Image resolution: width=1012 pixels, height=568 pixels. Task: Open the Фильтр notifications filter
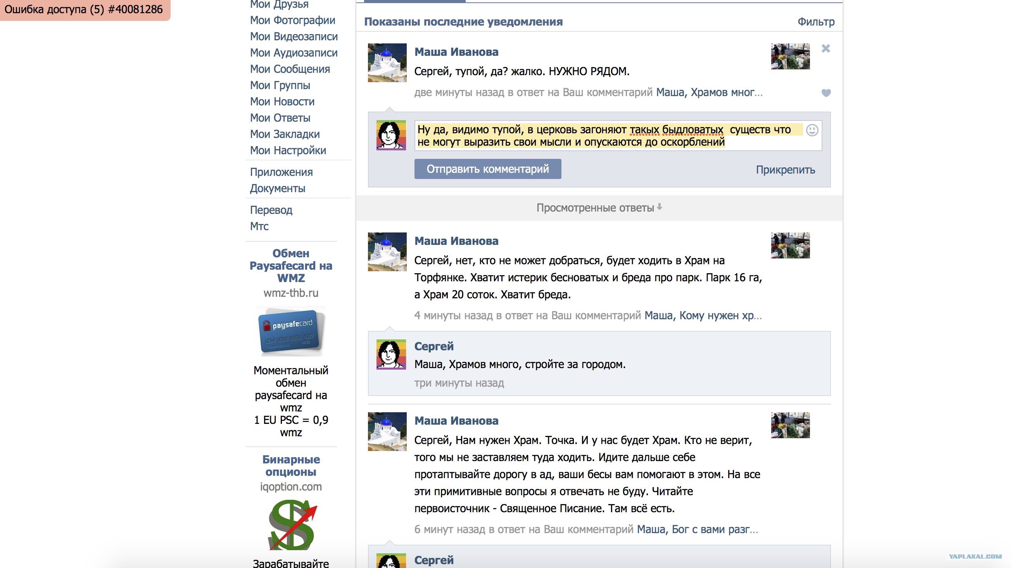tap(815, 22)
